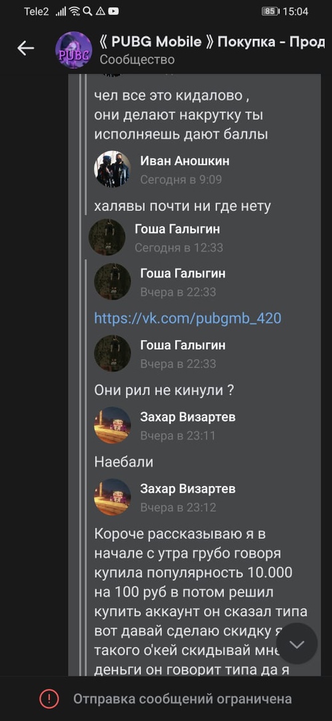This screenshot has width=332, height=721.
Task: Tap the Wi-Fi icon in status bar
Action: pos(75,11)
